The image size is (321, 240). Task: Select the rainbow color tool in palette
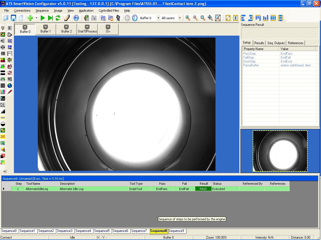(3, 92)
